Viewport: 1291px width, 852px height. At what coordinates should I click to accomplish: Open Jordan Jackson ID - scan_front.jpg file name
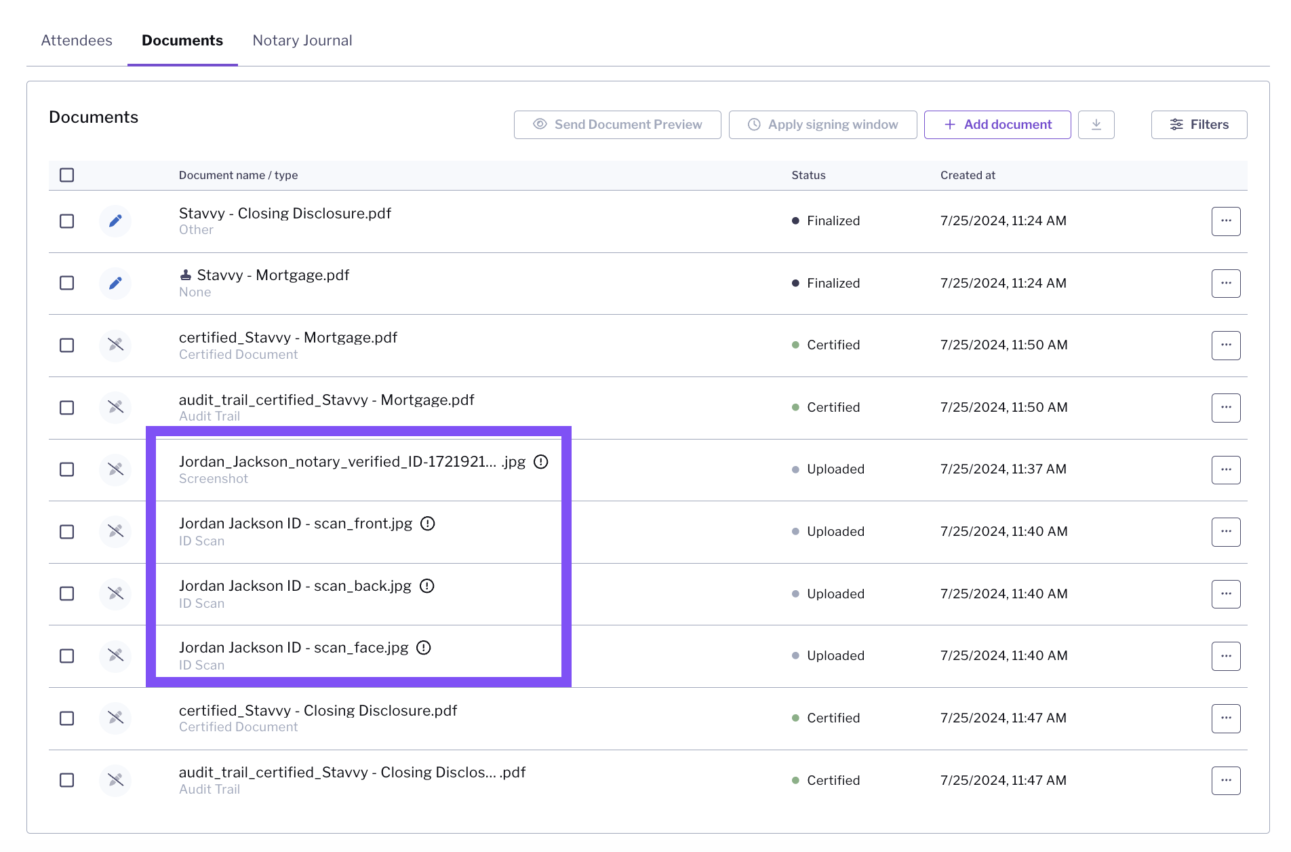pyautogui.click(x=296, y=524)
